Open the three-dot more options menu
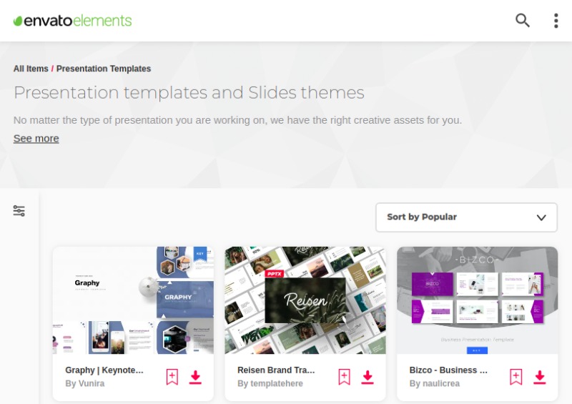572x404 pixels. point(556,21)
